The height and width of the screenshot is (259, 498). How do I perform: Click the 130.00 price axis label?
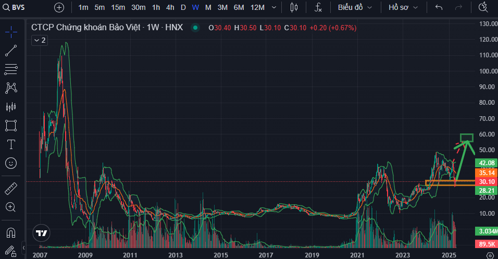click(x=488, y=23)
